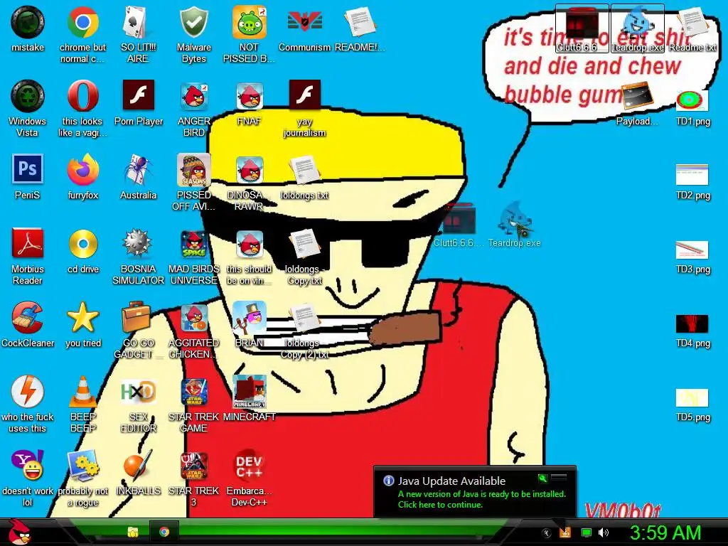Open the "loldongs - Copy (2).txt" file
Viewport: 728px width, 546px height.
pyautogui.click(x=304, y=330)
